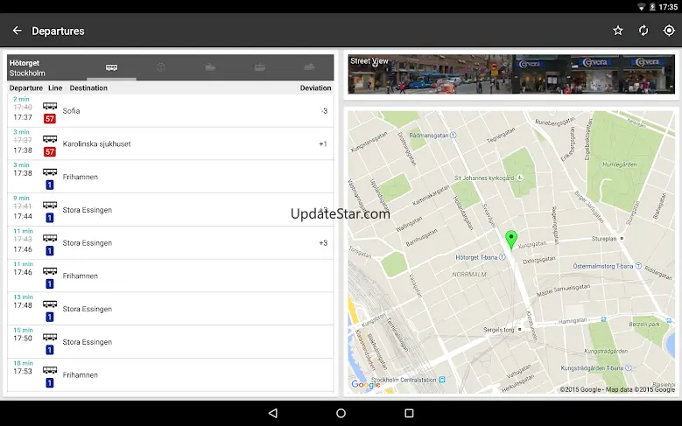
Task: Add Hötorget to favorites with star
Action: point(617,31)
